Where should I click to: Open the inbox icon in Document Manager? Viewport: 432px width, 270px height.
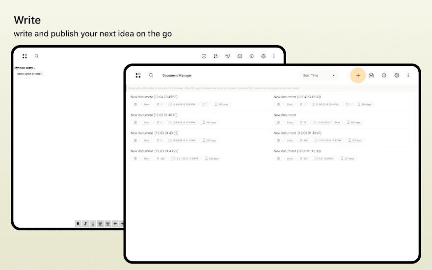[371, 75]
